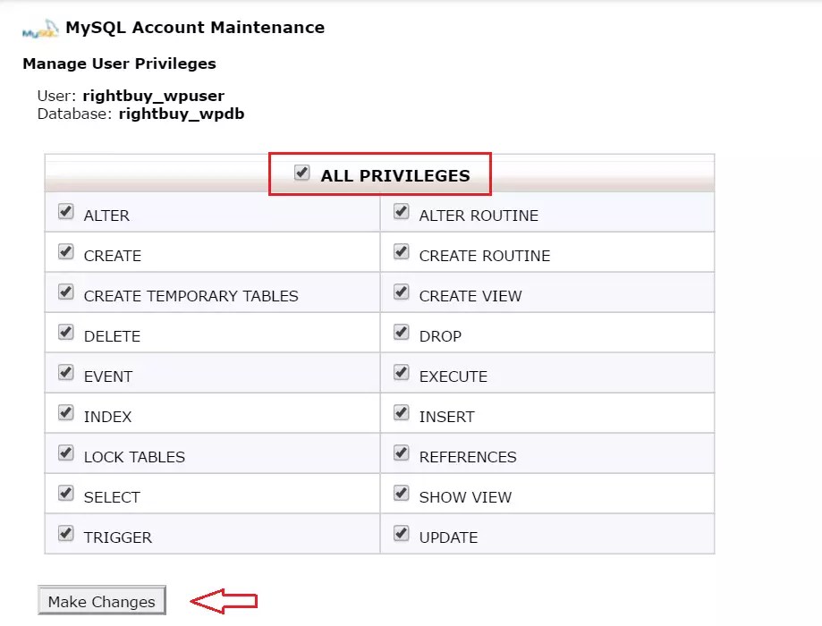Uncheck the ALTER privilege checkbox
The image size is (822, 626).
pyautogui.click(x=65, y=212)
